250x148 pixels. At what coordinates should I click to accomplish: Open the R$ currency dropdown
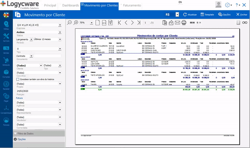tap(177, 15)
